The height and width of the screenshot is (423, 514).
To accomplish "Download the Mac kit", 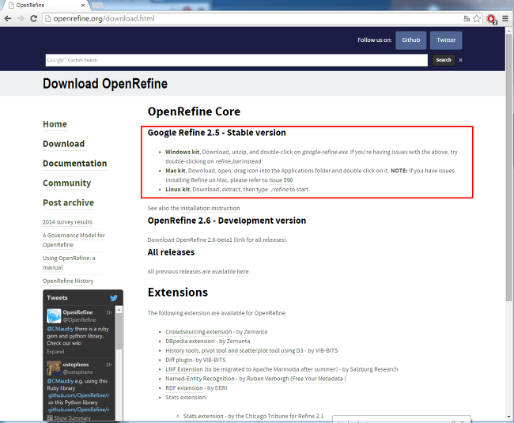I will pos(176,171).
